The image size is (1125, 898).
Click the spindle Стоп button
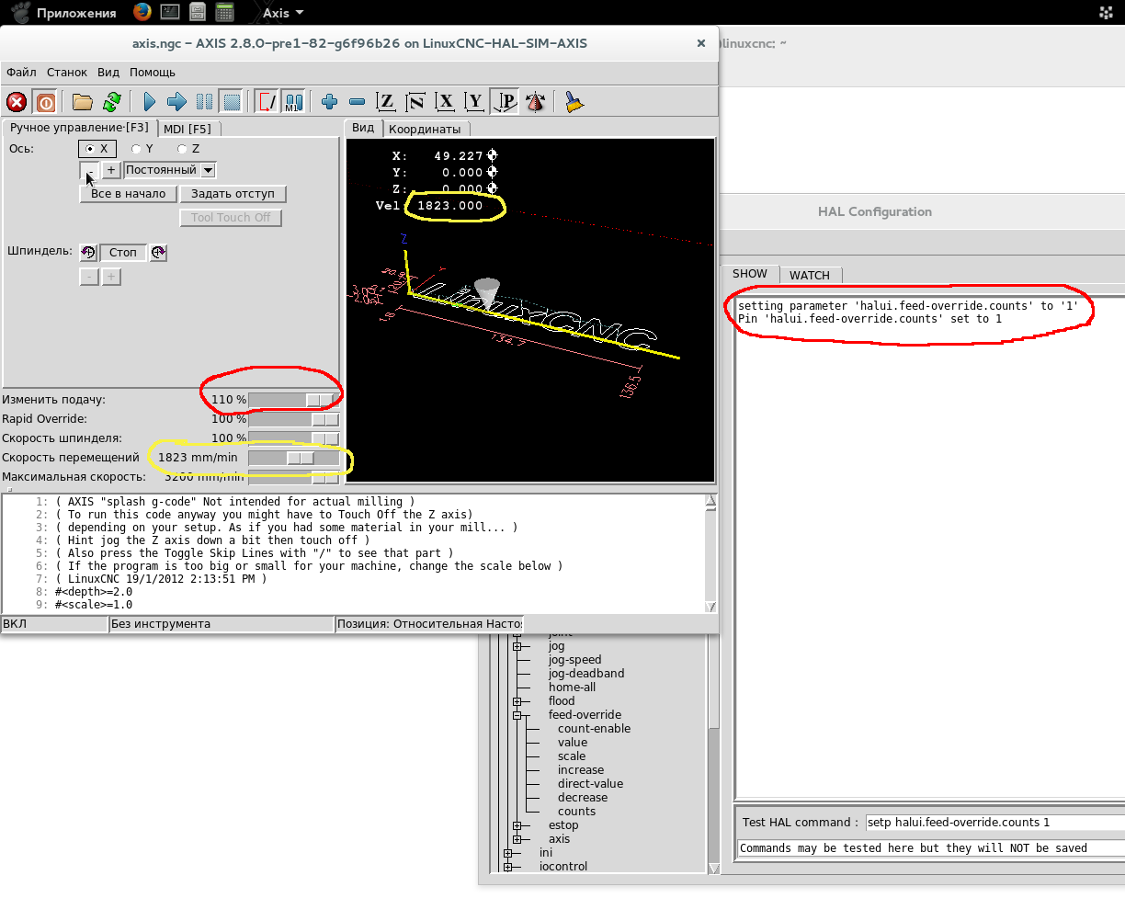[x=123, y=252]
